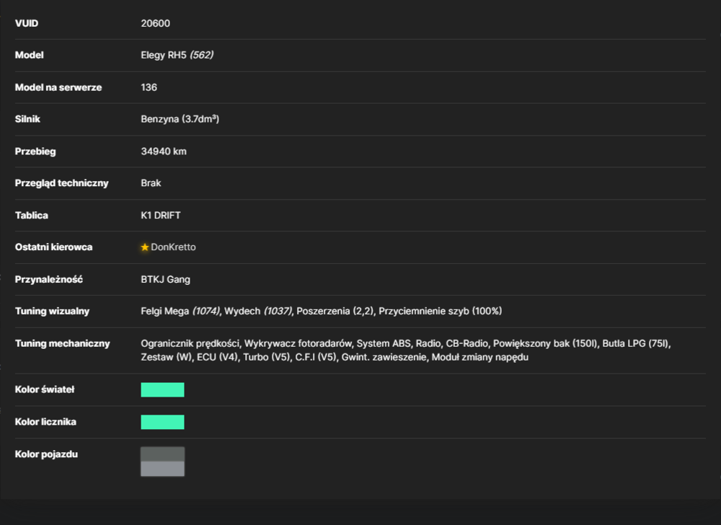The width and height of the screenshot is (721, 525).
Task: Click the Turbo (V5) tuning item
Action: point(267,357)
